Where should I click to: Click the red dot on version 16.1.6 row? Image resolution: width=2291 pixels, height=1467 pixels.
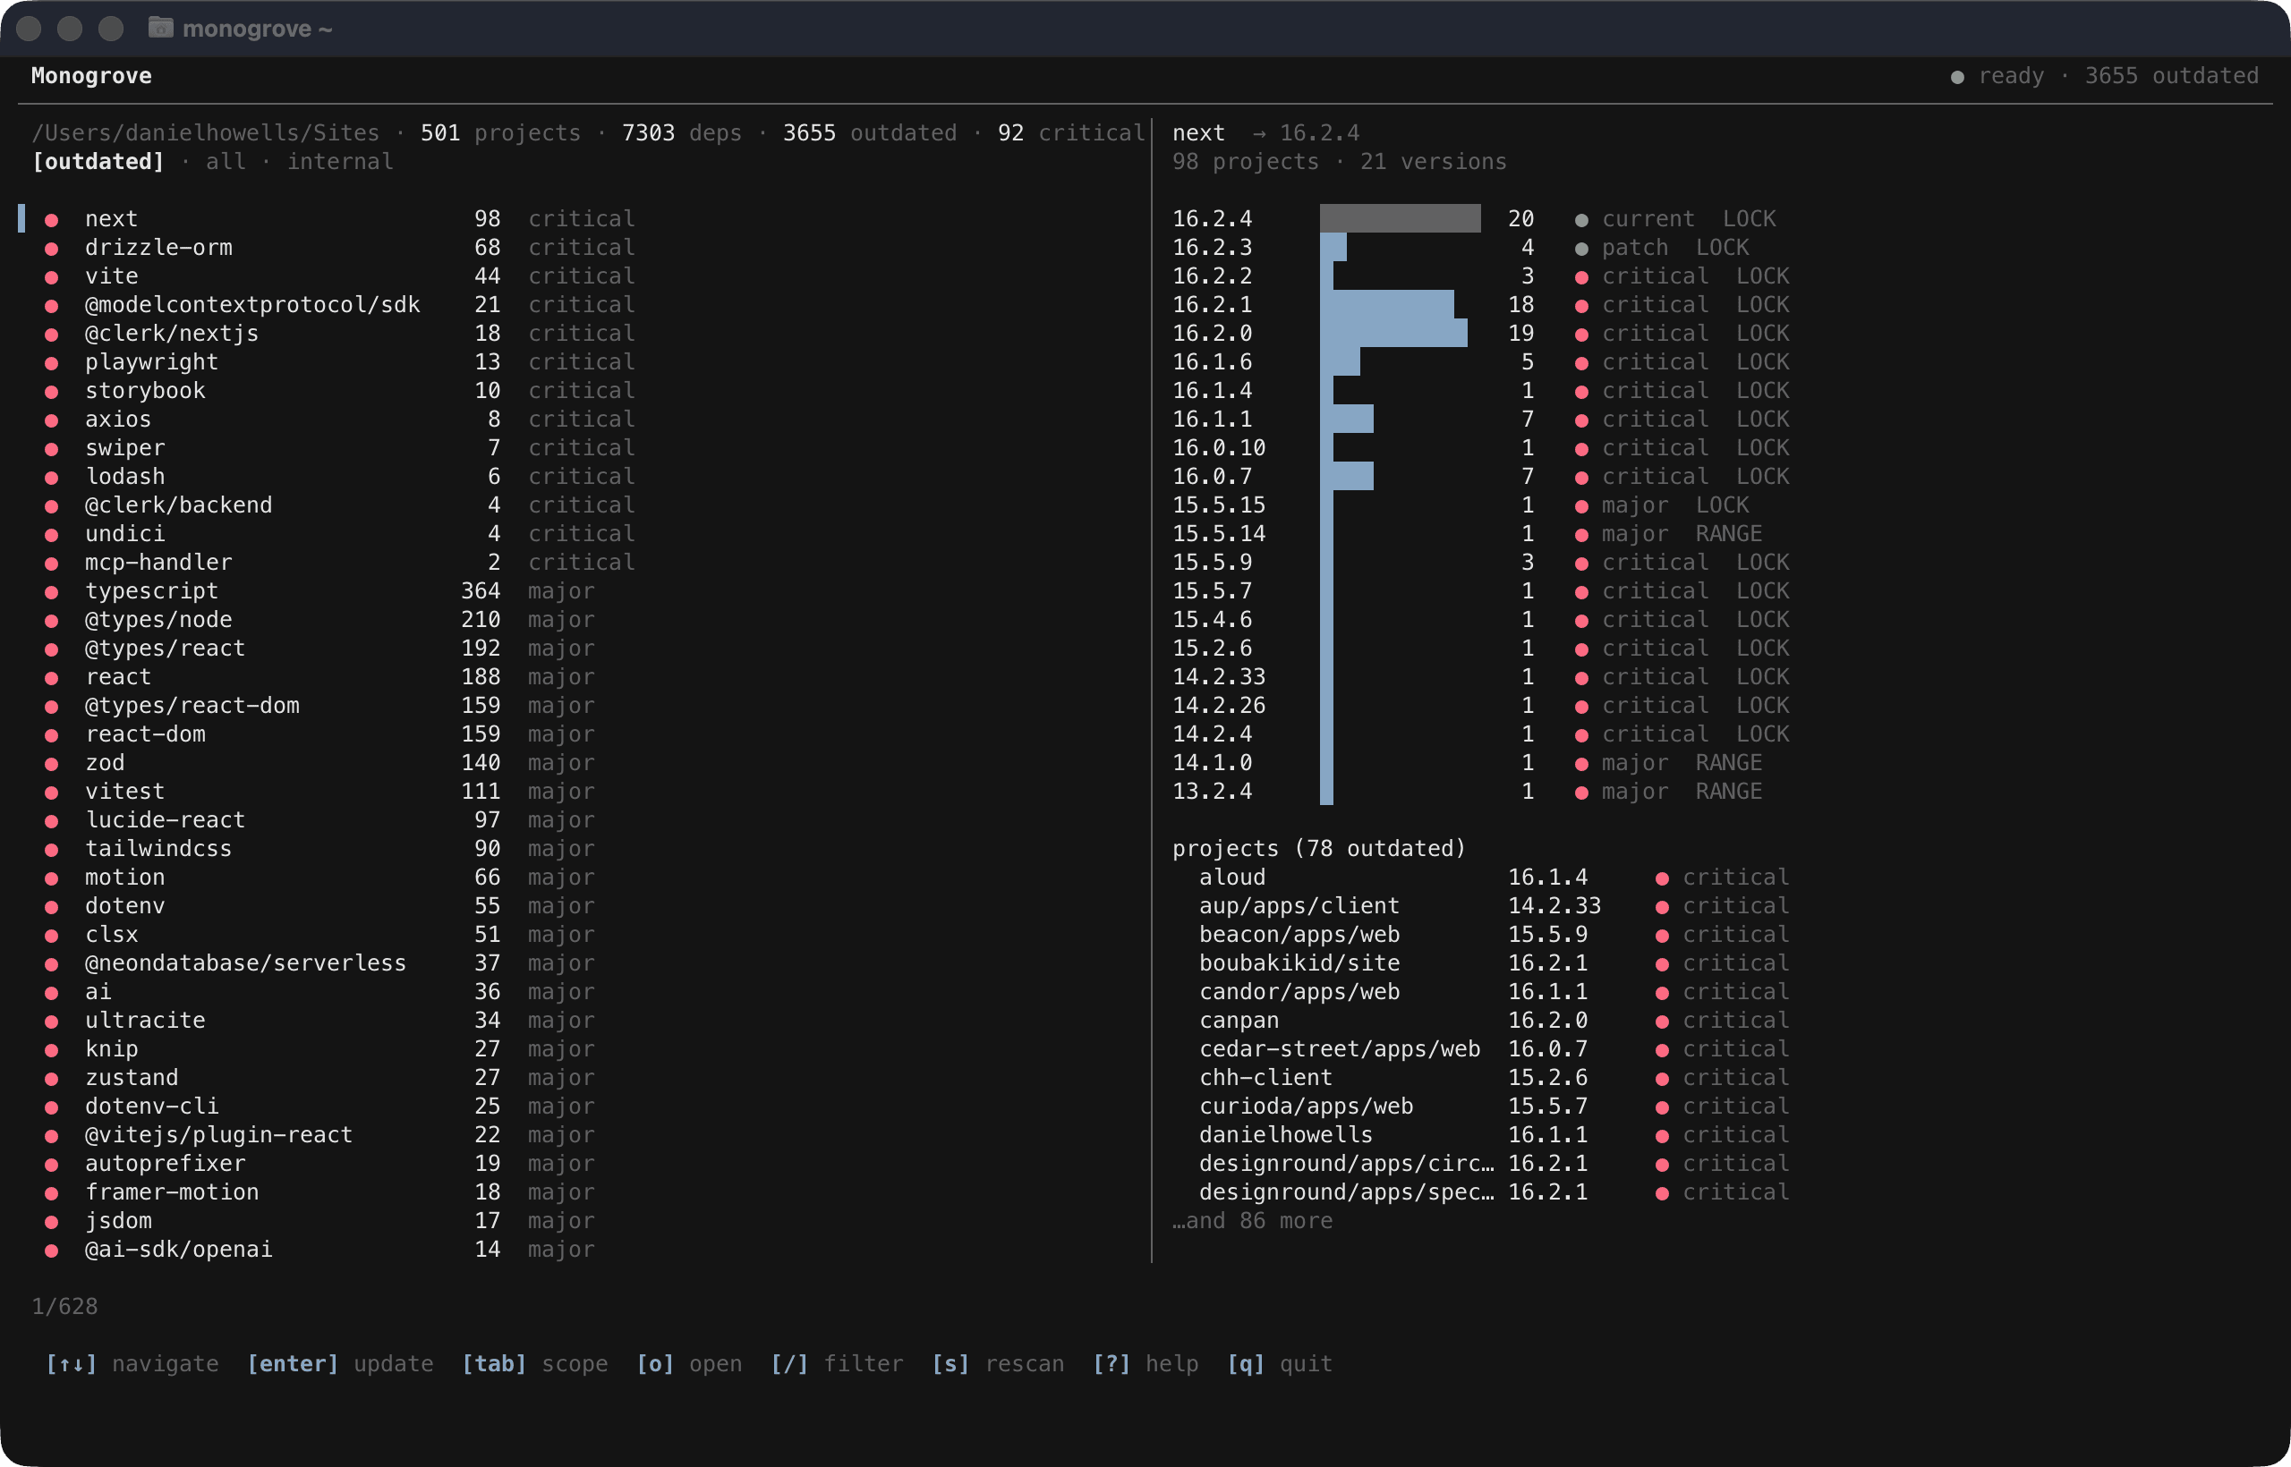[1582, 363]
